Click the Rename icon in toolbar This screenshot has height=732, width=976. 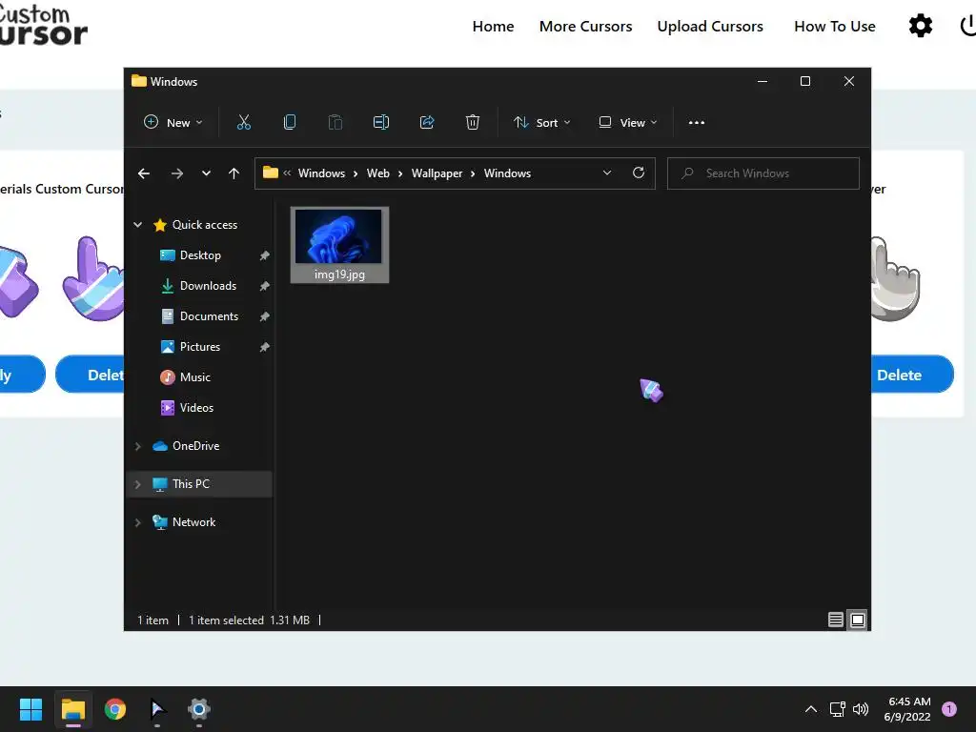click(381, 123)
